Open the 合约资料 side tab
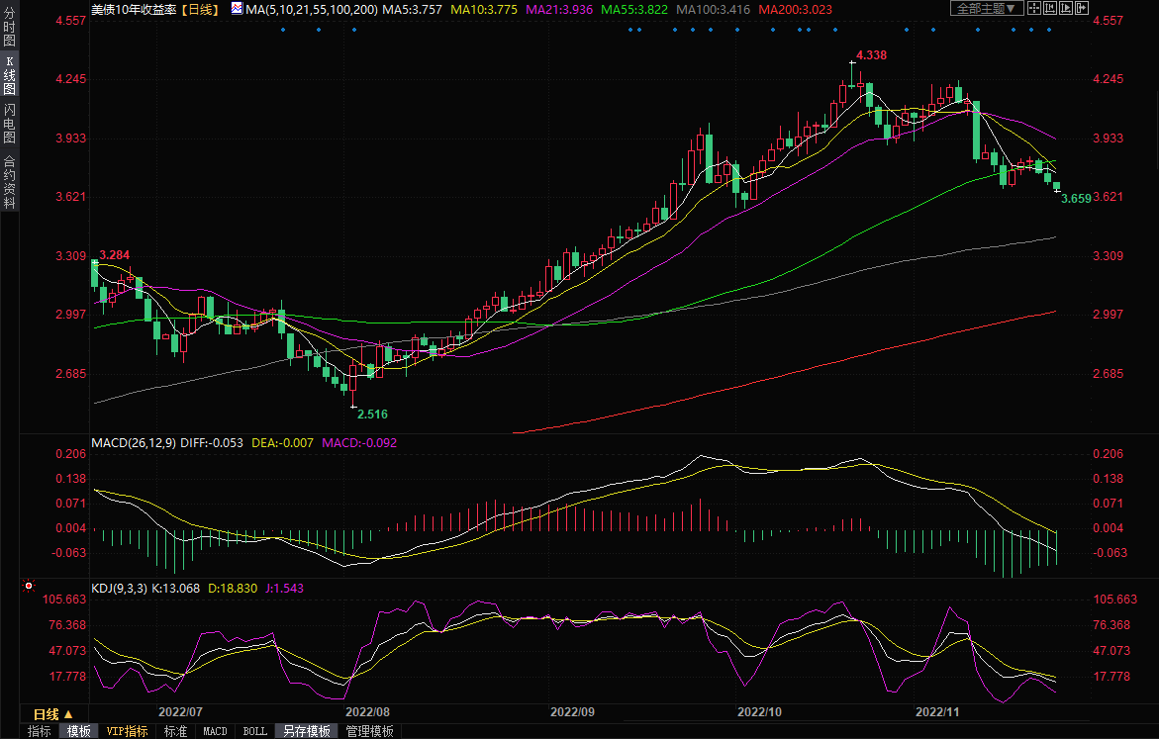Viewport: 1159px width, 739px height. pos(9,181)
